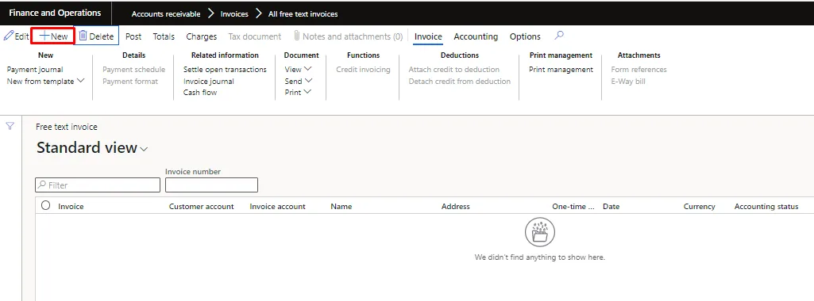Viewport: 814px width, 301px height.
Task: Click the Edit pencil icon
Action: point(8,36)
